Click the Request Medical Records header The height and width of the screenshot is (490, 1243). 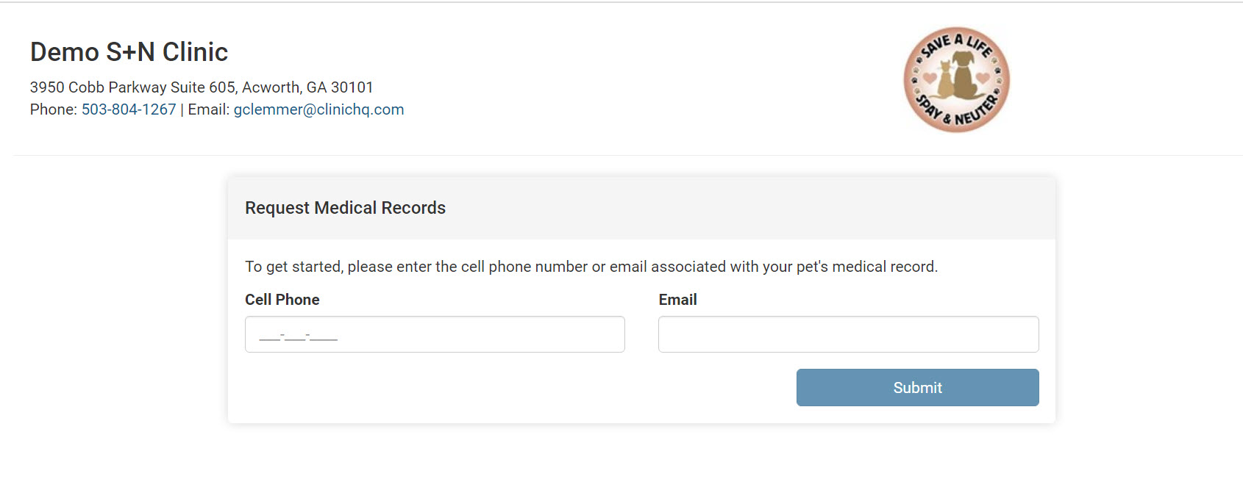point(345,208)
